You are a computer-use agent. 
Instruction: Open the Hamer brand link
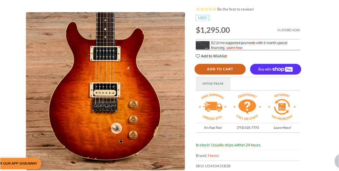[214, 155]
